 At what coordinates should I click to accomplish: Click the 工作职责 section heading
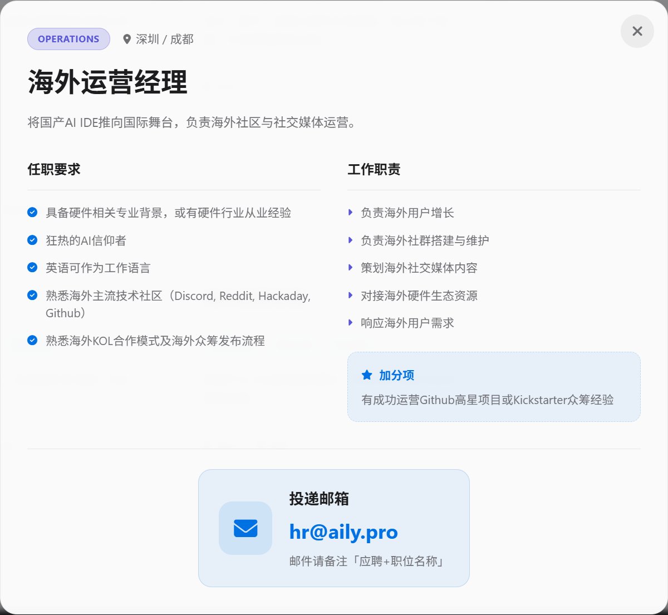coord(374,169)
